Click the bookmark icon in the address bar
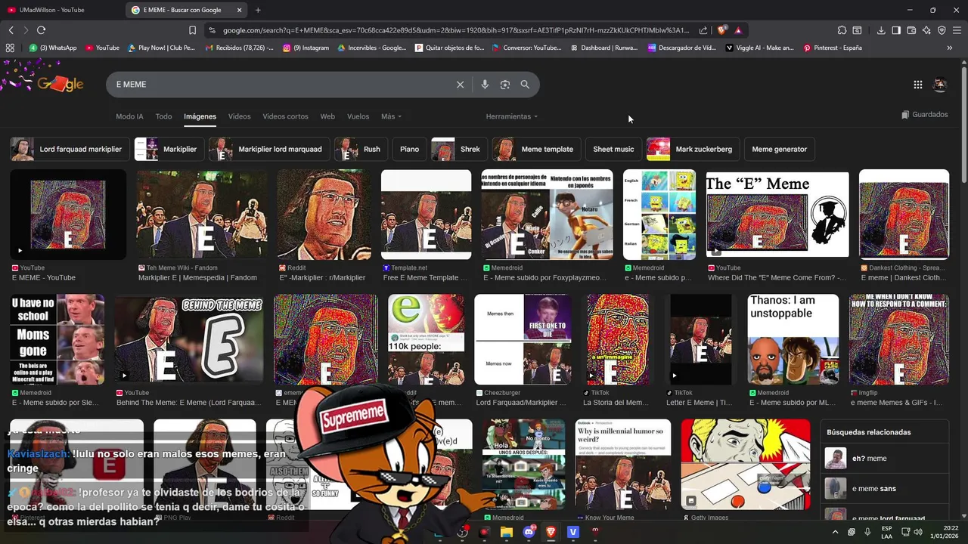 [x=192, y=30]
